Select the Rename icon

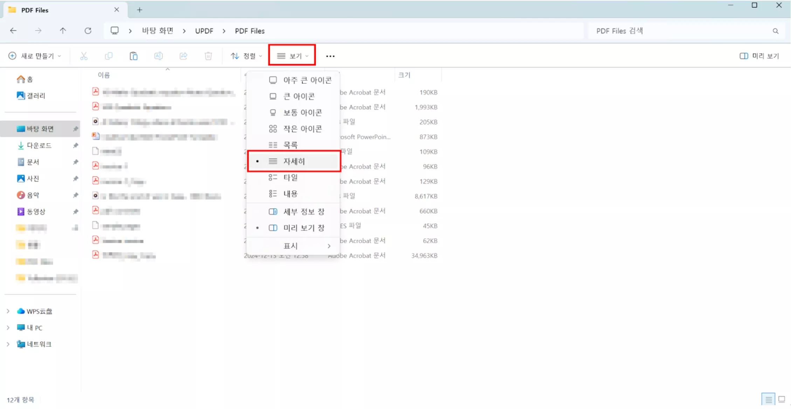(158, 56)
